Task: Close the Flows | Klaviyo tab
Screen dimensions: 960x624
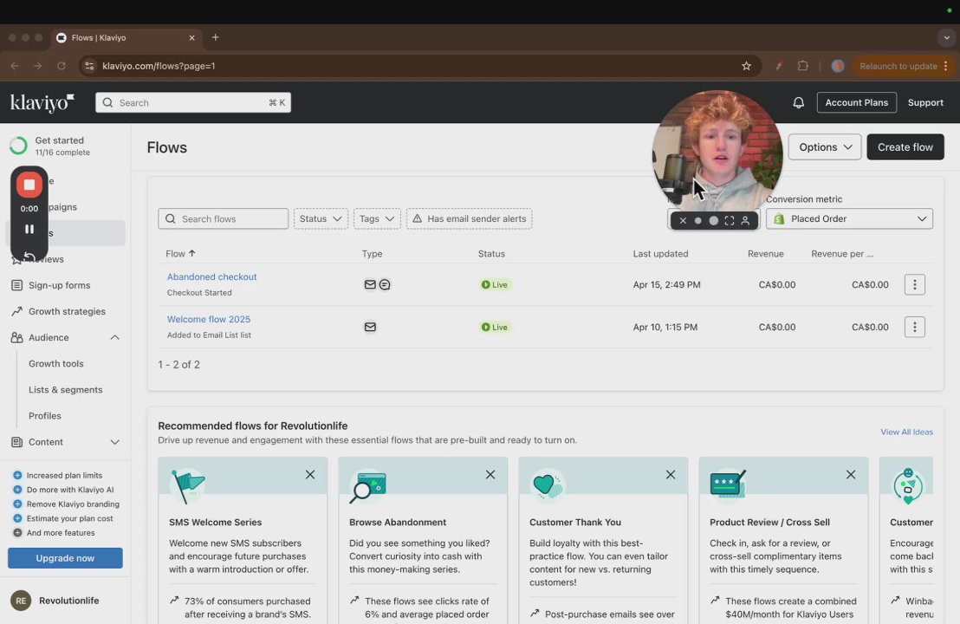Action: (x=191, y=38)
